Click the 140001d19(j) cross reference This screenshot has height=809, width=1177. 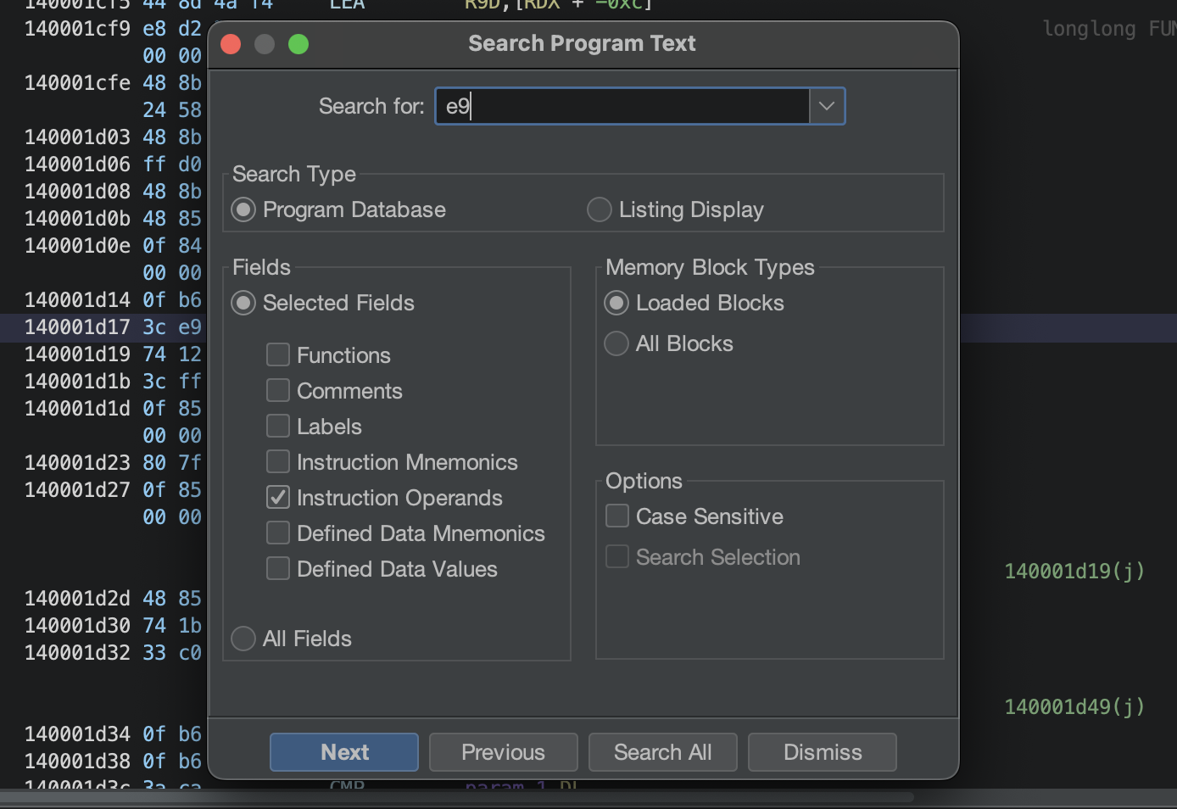tap(1074, 572)
